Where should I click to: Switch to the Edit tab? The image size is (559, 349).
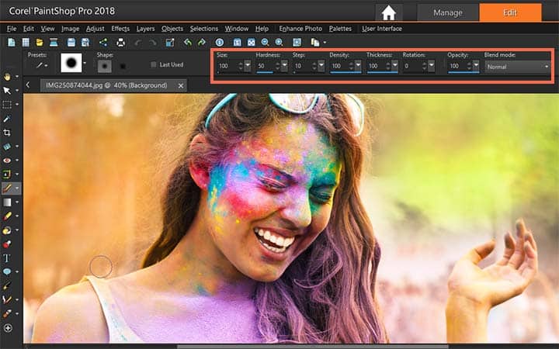coord(510,13)
